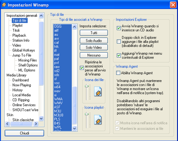Screen dimensions: 178x141
Task: Click the Winamp playlist icon preview
Action: click(x=98, y=120)
